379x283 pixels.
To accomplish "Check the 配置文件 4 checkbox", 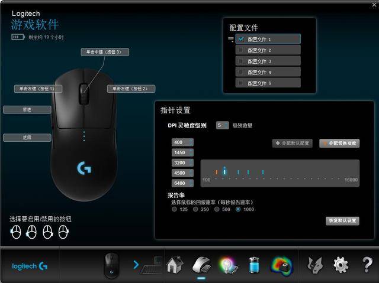I will [241, 72].
